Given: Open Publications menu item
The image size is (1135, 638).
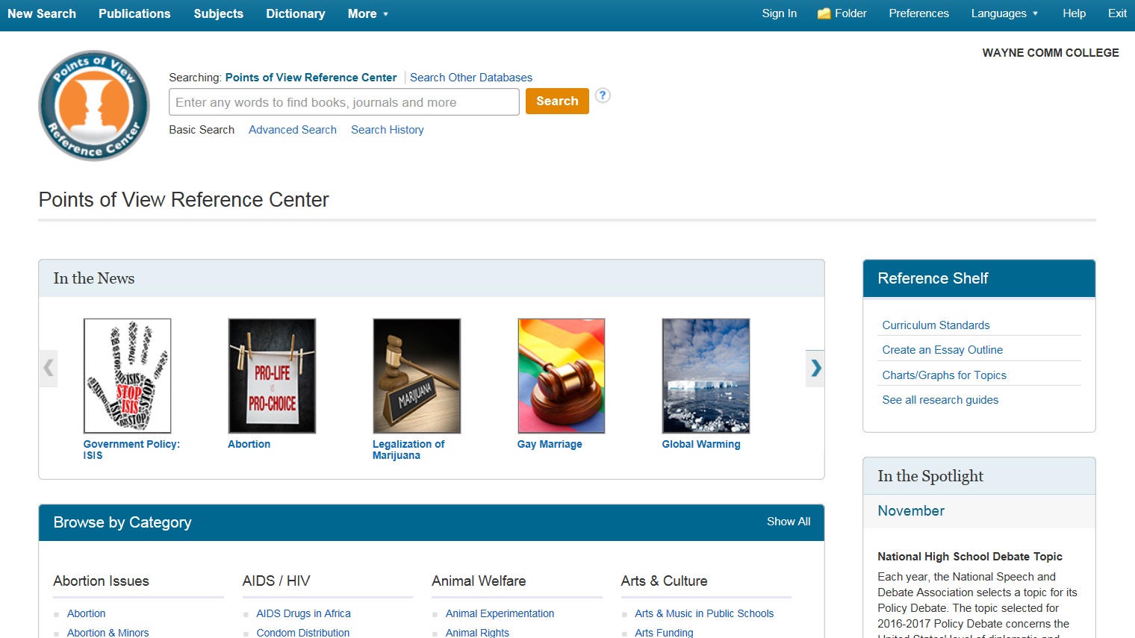Looking at the screenshot, I should coord(134,13).
